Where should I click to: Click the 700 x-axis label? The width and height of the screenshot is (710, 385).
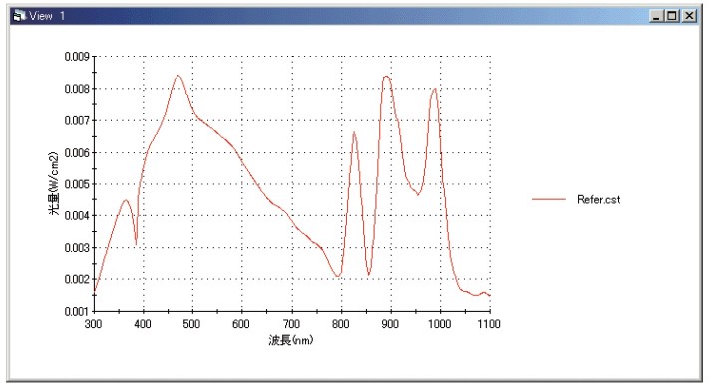tap(291, 324)
